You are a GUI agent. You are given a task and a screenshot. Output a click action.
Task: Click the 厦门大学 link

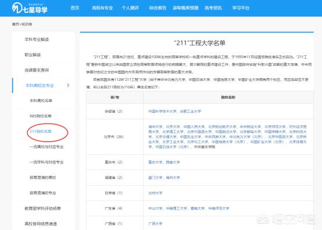point(155,178)
